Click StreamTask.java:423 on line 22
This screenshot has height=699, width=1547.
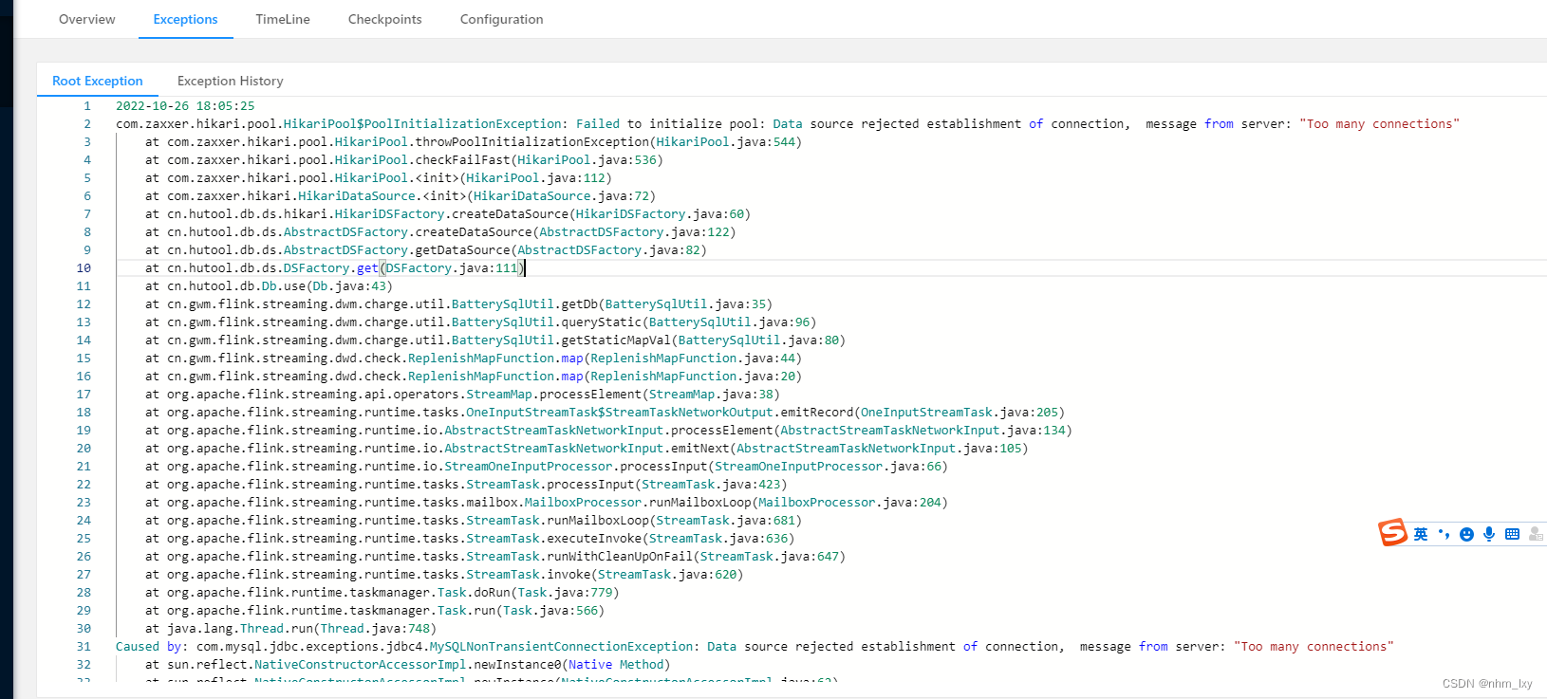point(711,485)
